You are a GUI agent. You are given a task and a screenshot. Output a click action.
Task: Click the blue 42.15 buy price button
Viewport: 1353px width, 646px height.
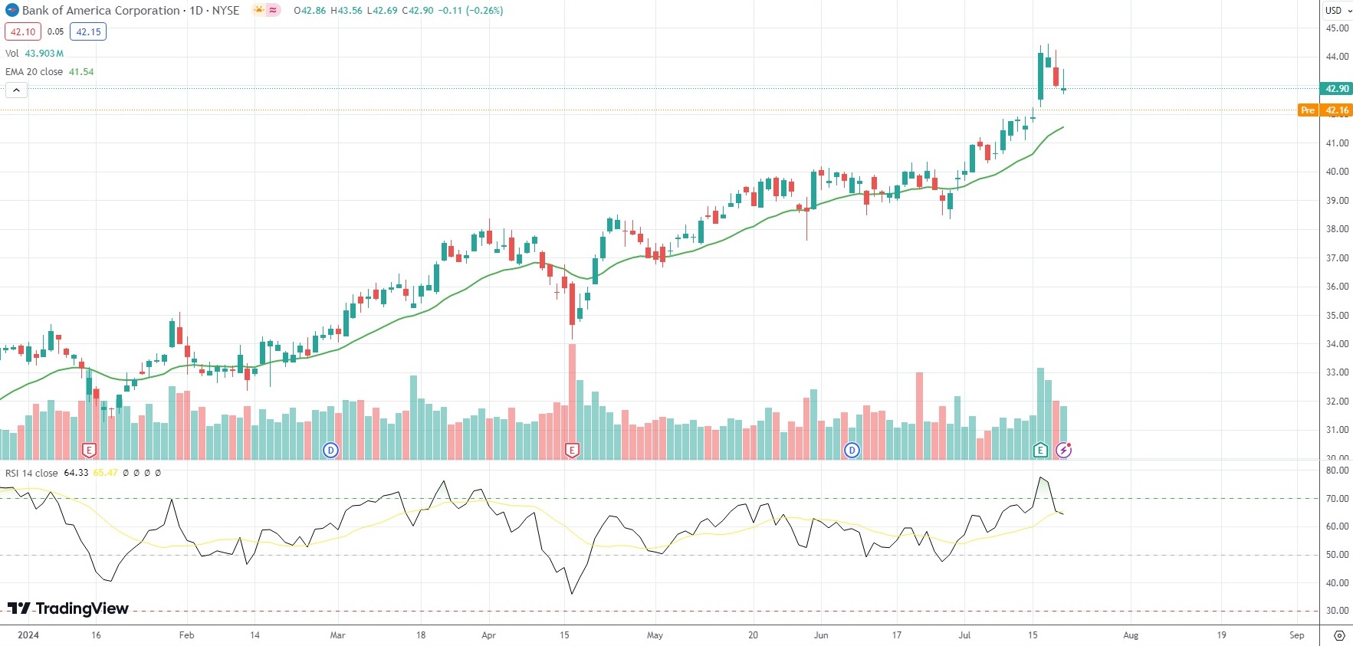88,32
